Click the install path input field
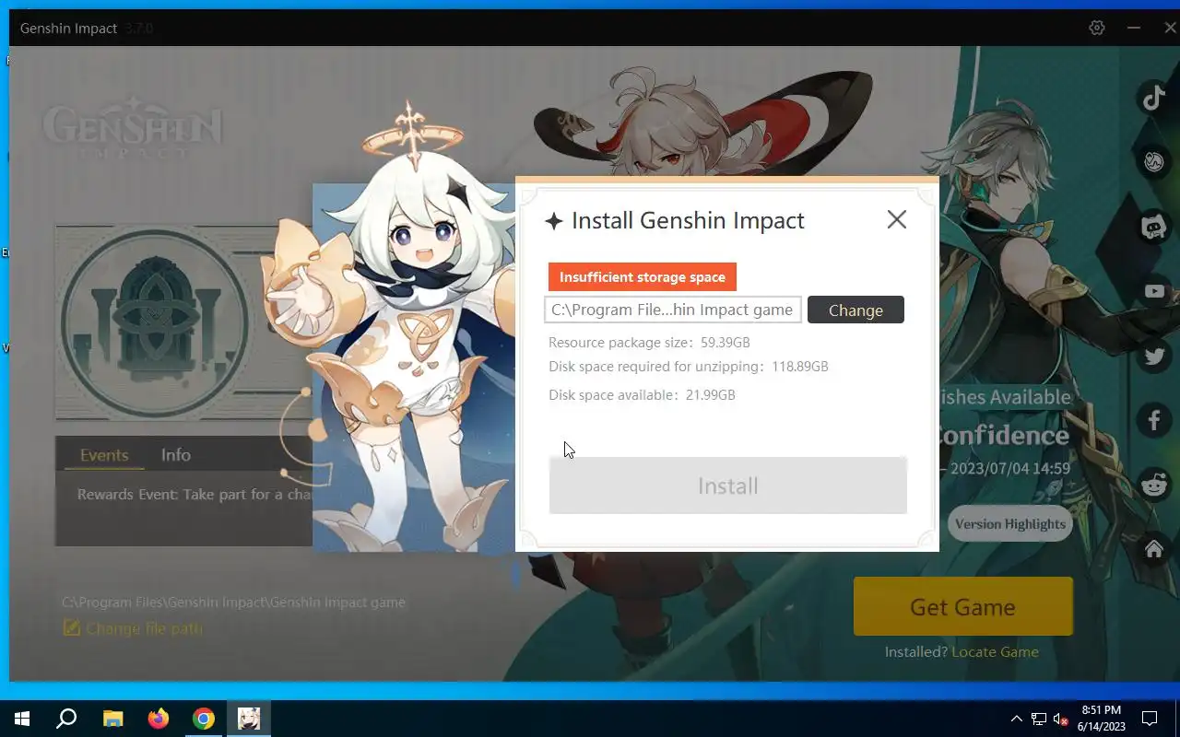The height and width of the screenshot is (737, 1180). point(672,310)
